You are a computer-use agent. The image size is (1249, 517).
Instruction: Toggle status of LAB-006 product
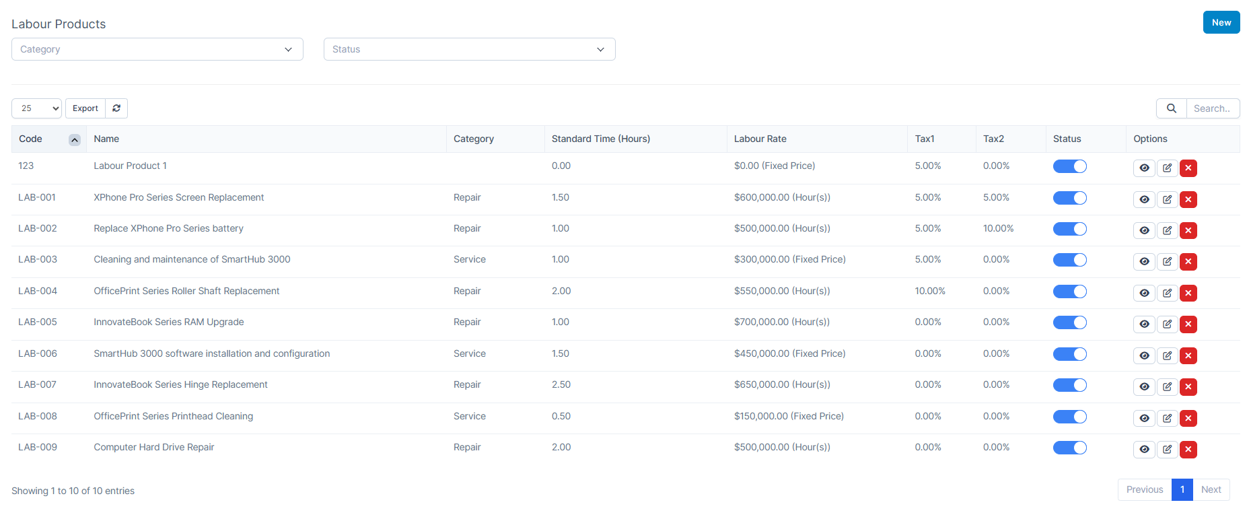[x=1069, y=354]
